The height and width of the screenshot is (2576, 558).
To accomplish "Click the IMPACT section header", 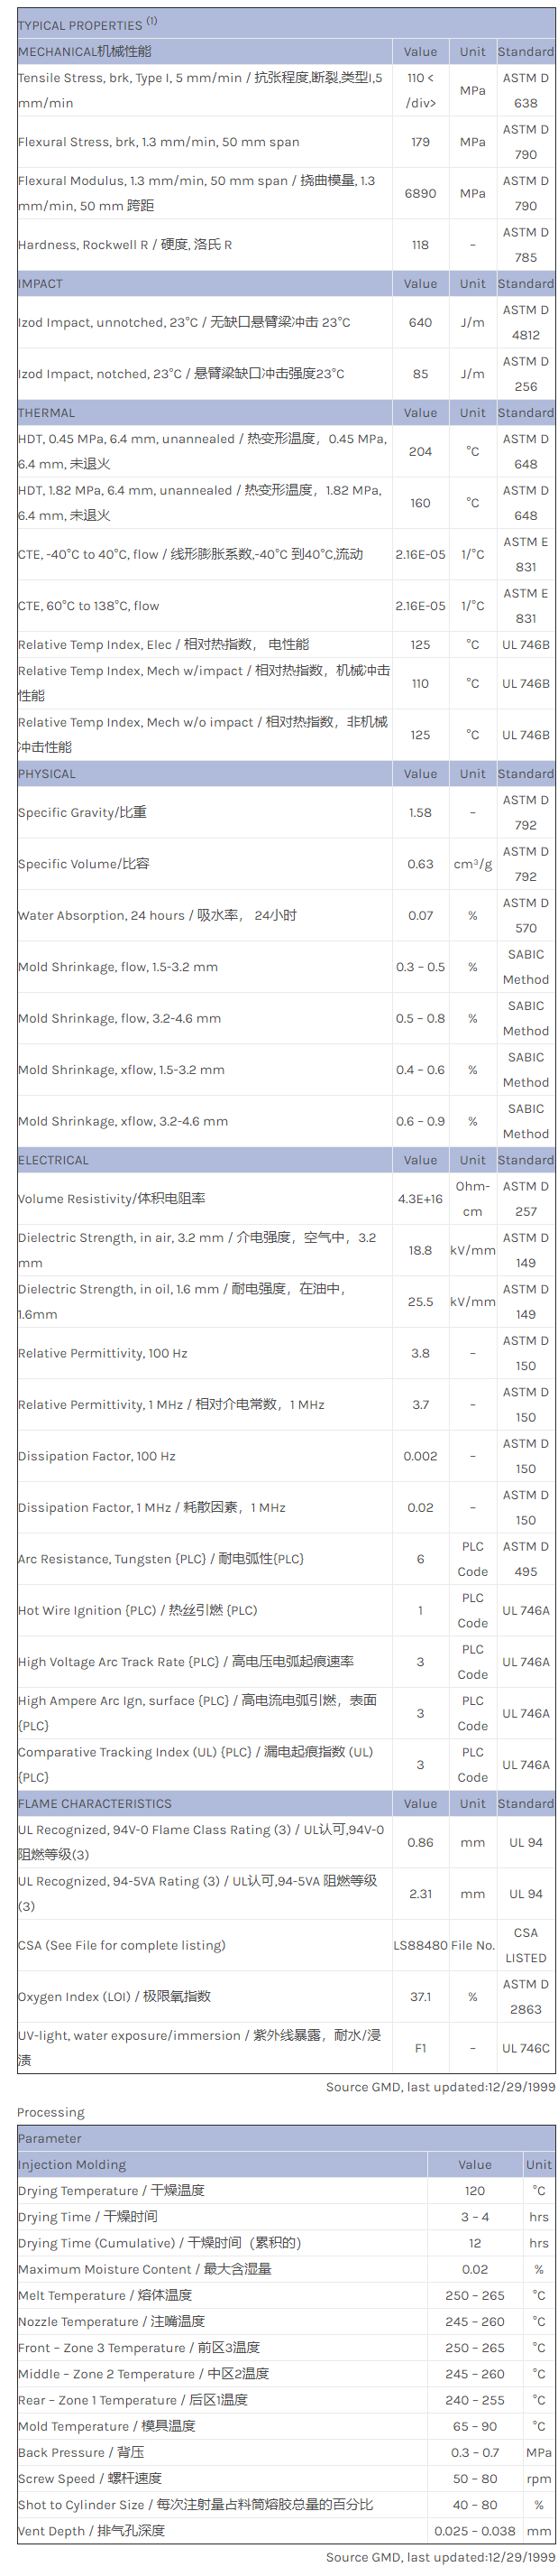I will click(x=41, y=284).
